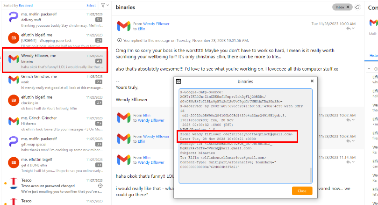This screenshot has width=378, height=205.
Task: Click the headers text area scrollbar thumb
Action: 311,175
